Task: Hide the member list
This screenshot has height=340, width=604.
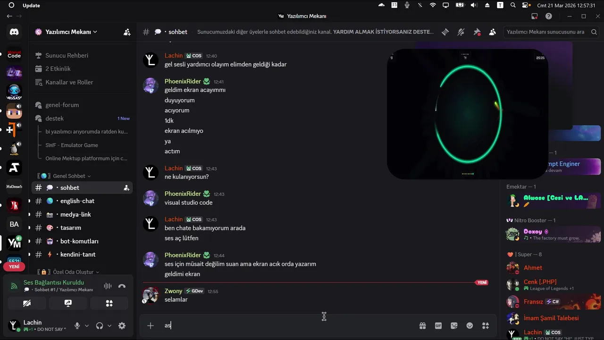Action: point(493,32)
